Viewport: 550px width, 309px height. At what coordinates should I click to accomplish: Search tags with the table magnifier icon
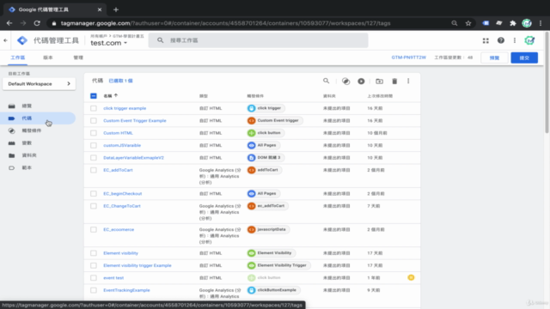(327, 81)
